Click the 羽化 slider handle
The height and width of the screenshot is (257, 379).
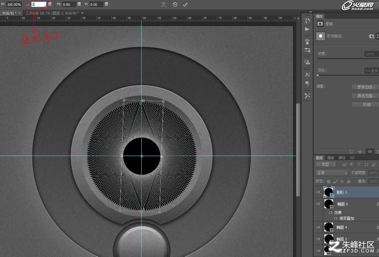[318, 75]
